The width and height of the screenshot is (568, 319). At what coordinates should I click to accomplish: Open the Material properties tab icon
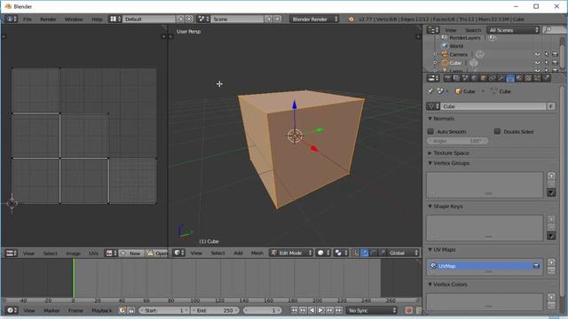(519, 78)
